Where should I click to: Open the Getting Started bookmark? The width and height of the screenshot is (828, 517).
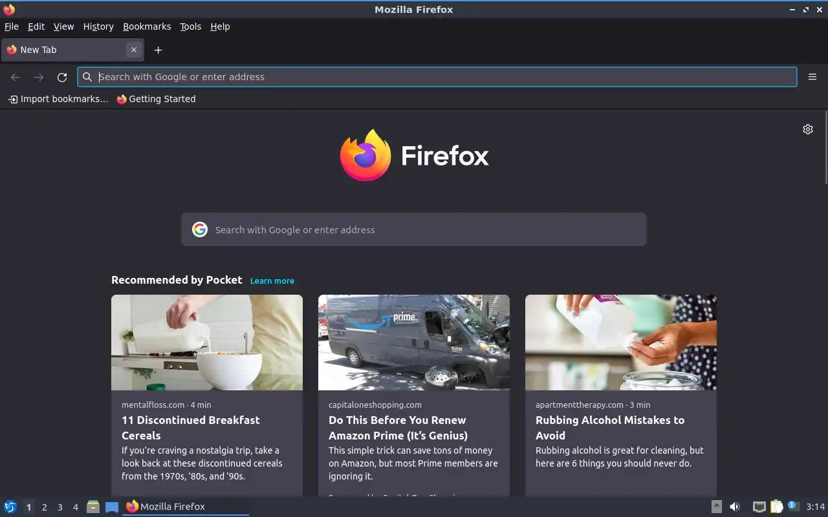click(156, 99)
